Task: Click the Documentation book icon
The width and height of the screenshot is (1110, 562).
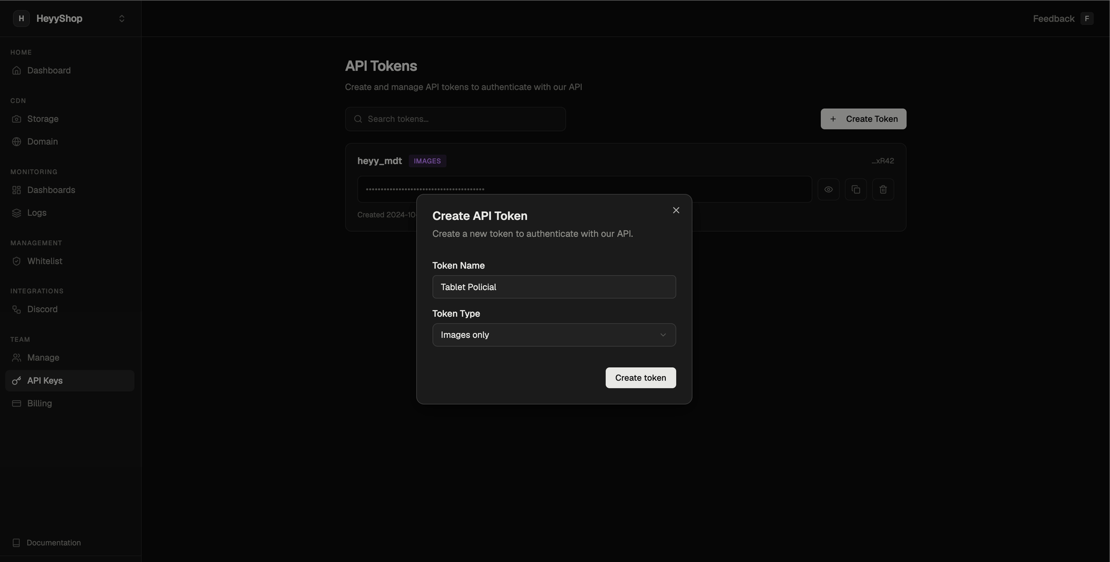Action: click(x=16, y=543)
